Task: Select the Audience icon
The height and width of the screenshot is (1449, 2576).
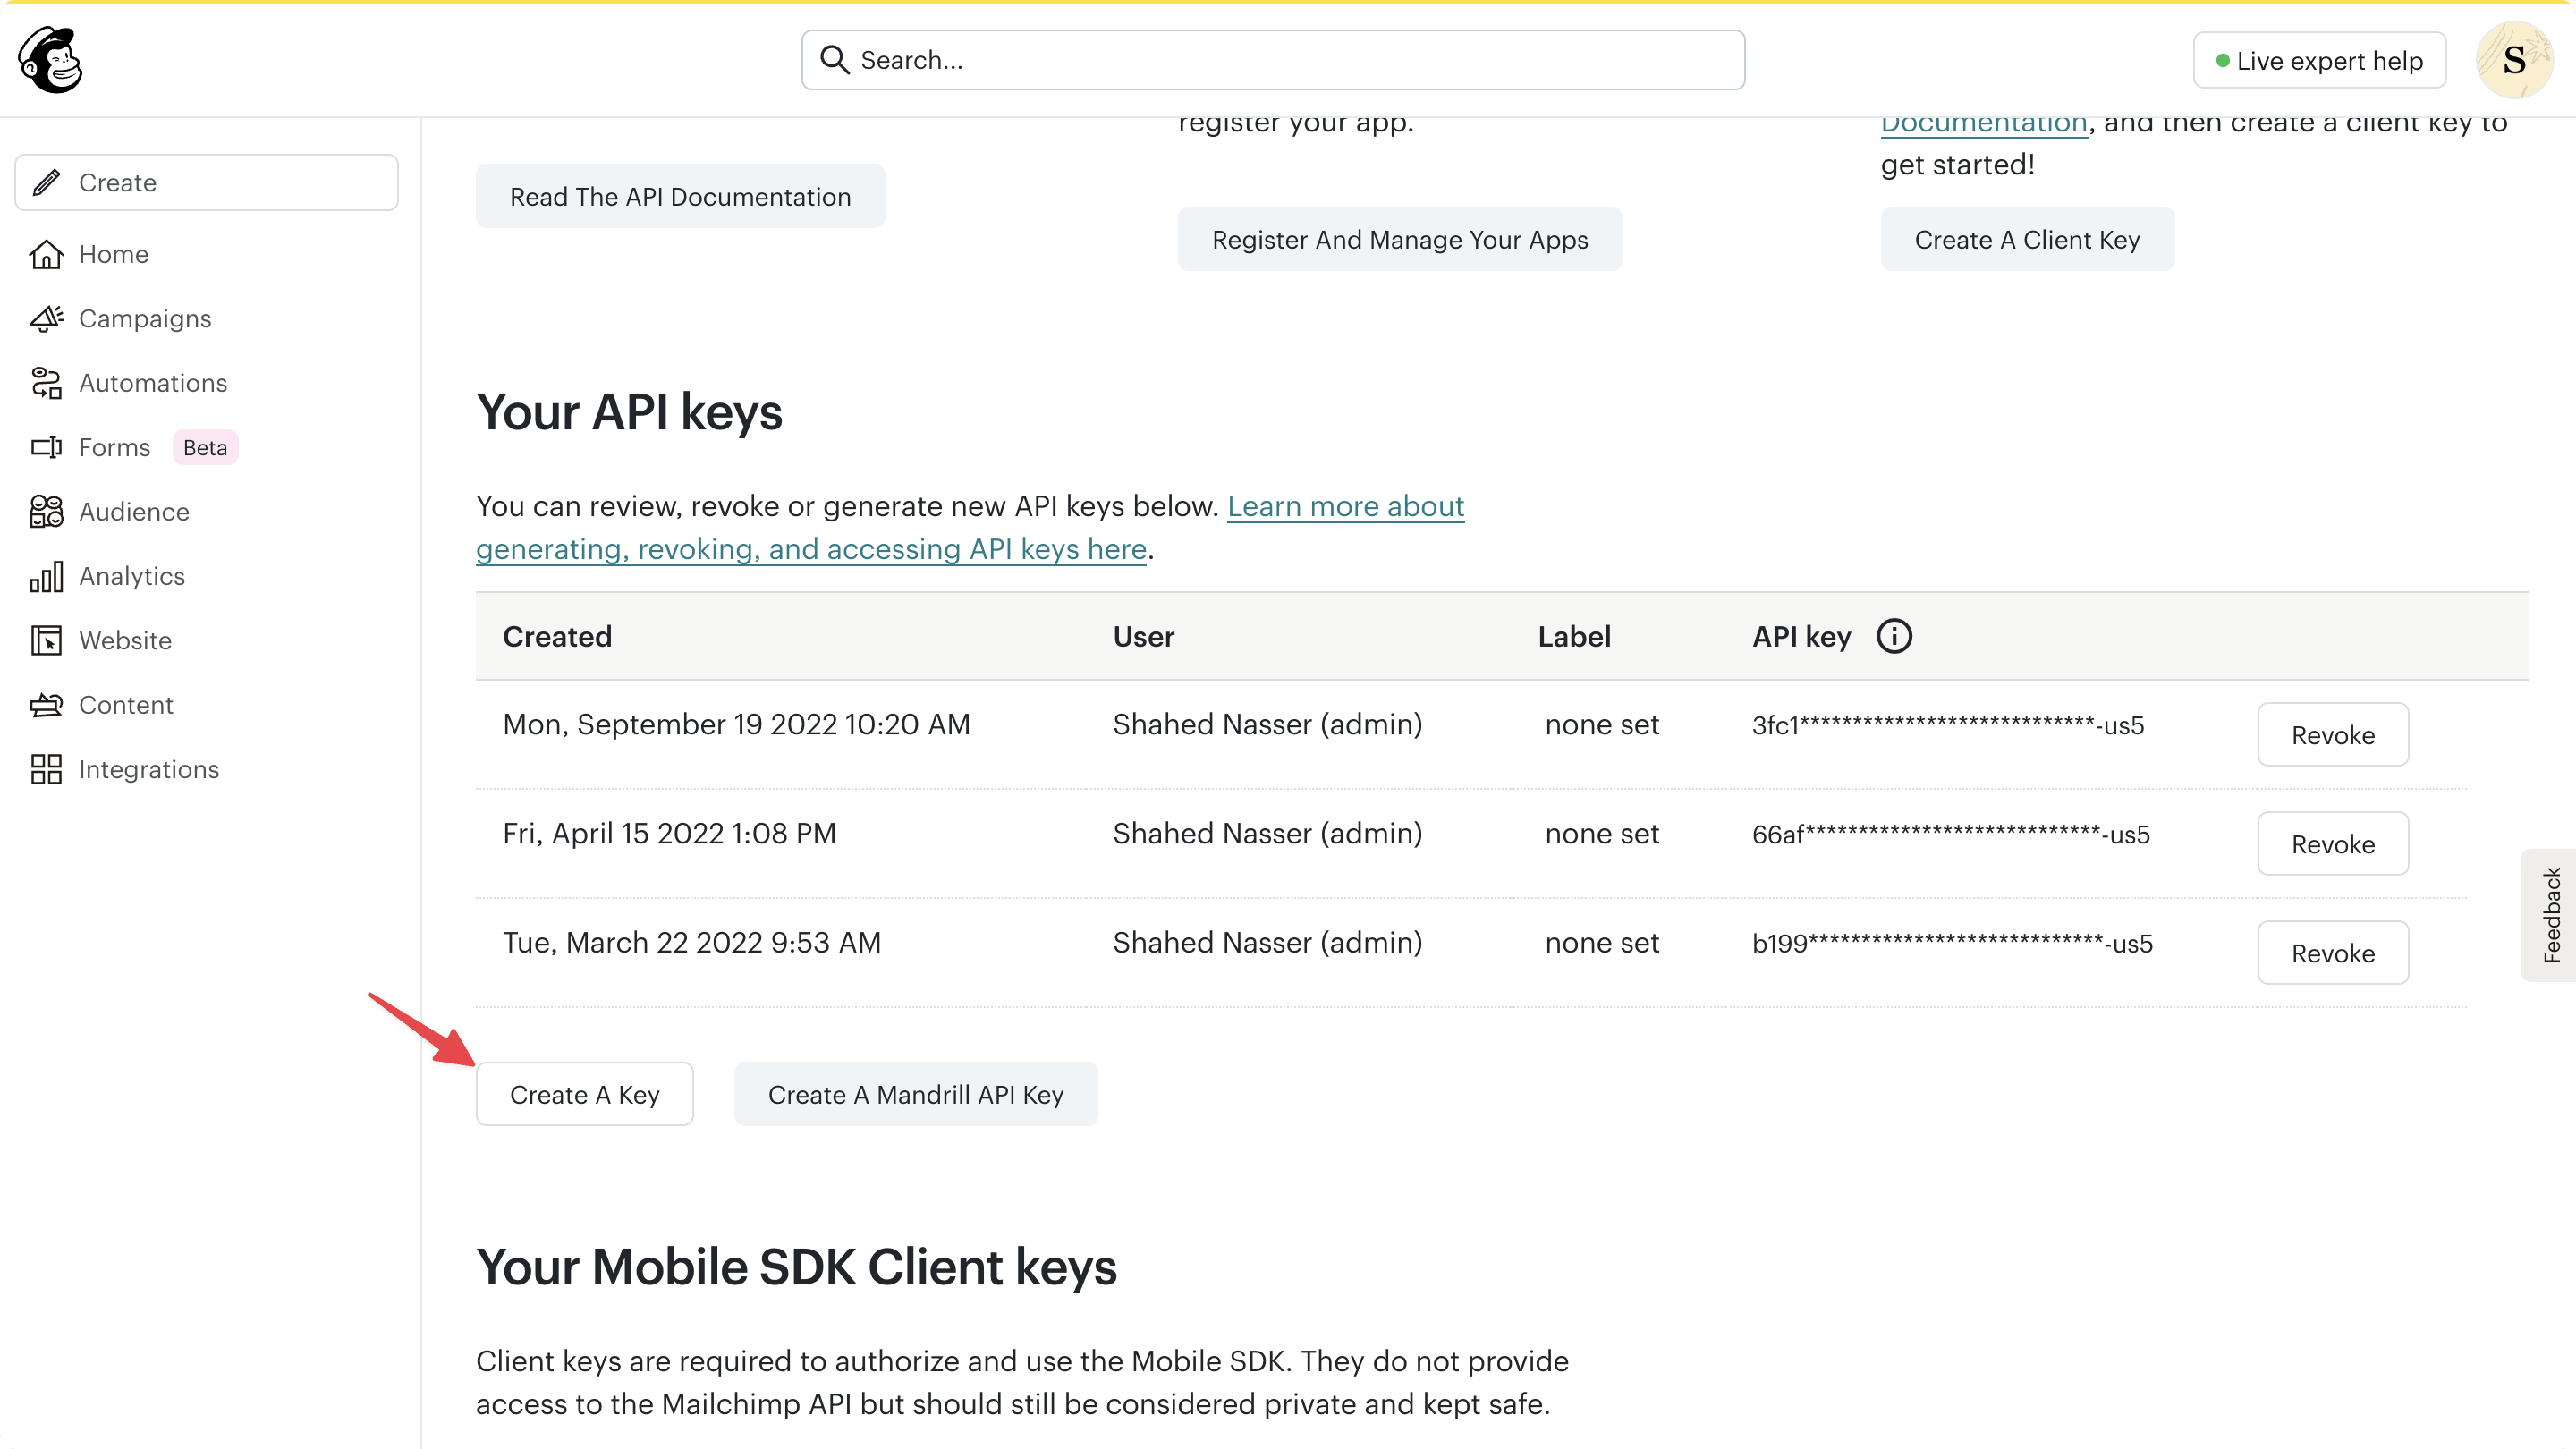Action: [46, 511]
